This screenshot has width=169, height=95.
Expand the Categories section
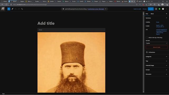[x=157, y=56]
